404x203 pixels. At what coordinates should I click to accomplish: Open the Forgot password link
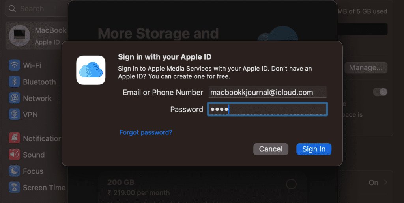[146, 132]
